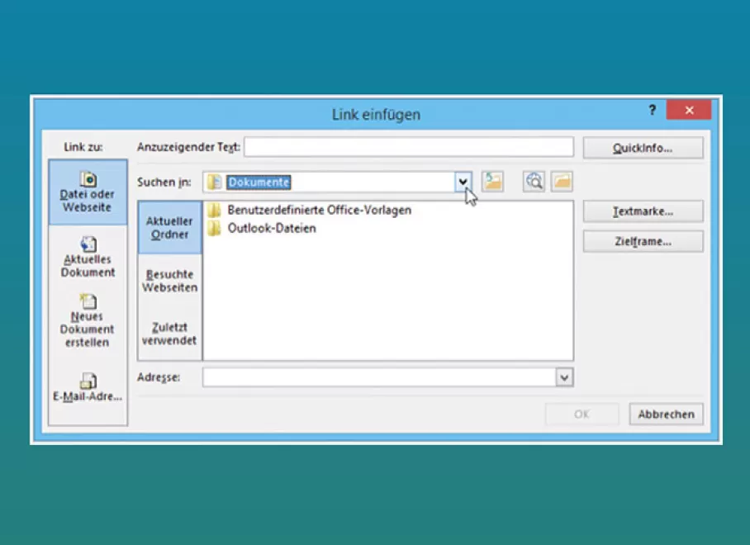Click the 'Zielframe...' button
The width and height of the screenshot is (750, 545).
click(643, 241)
